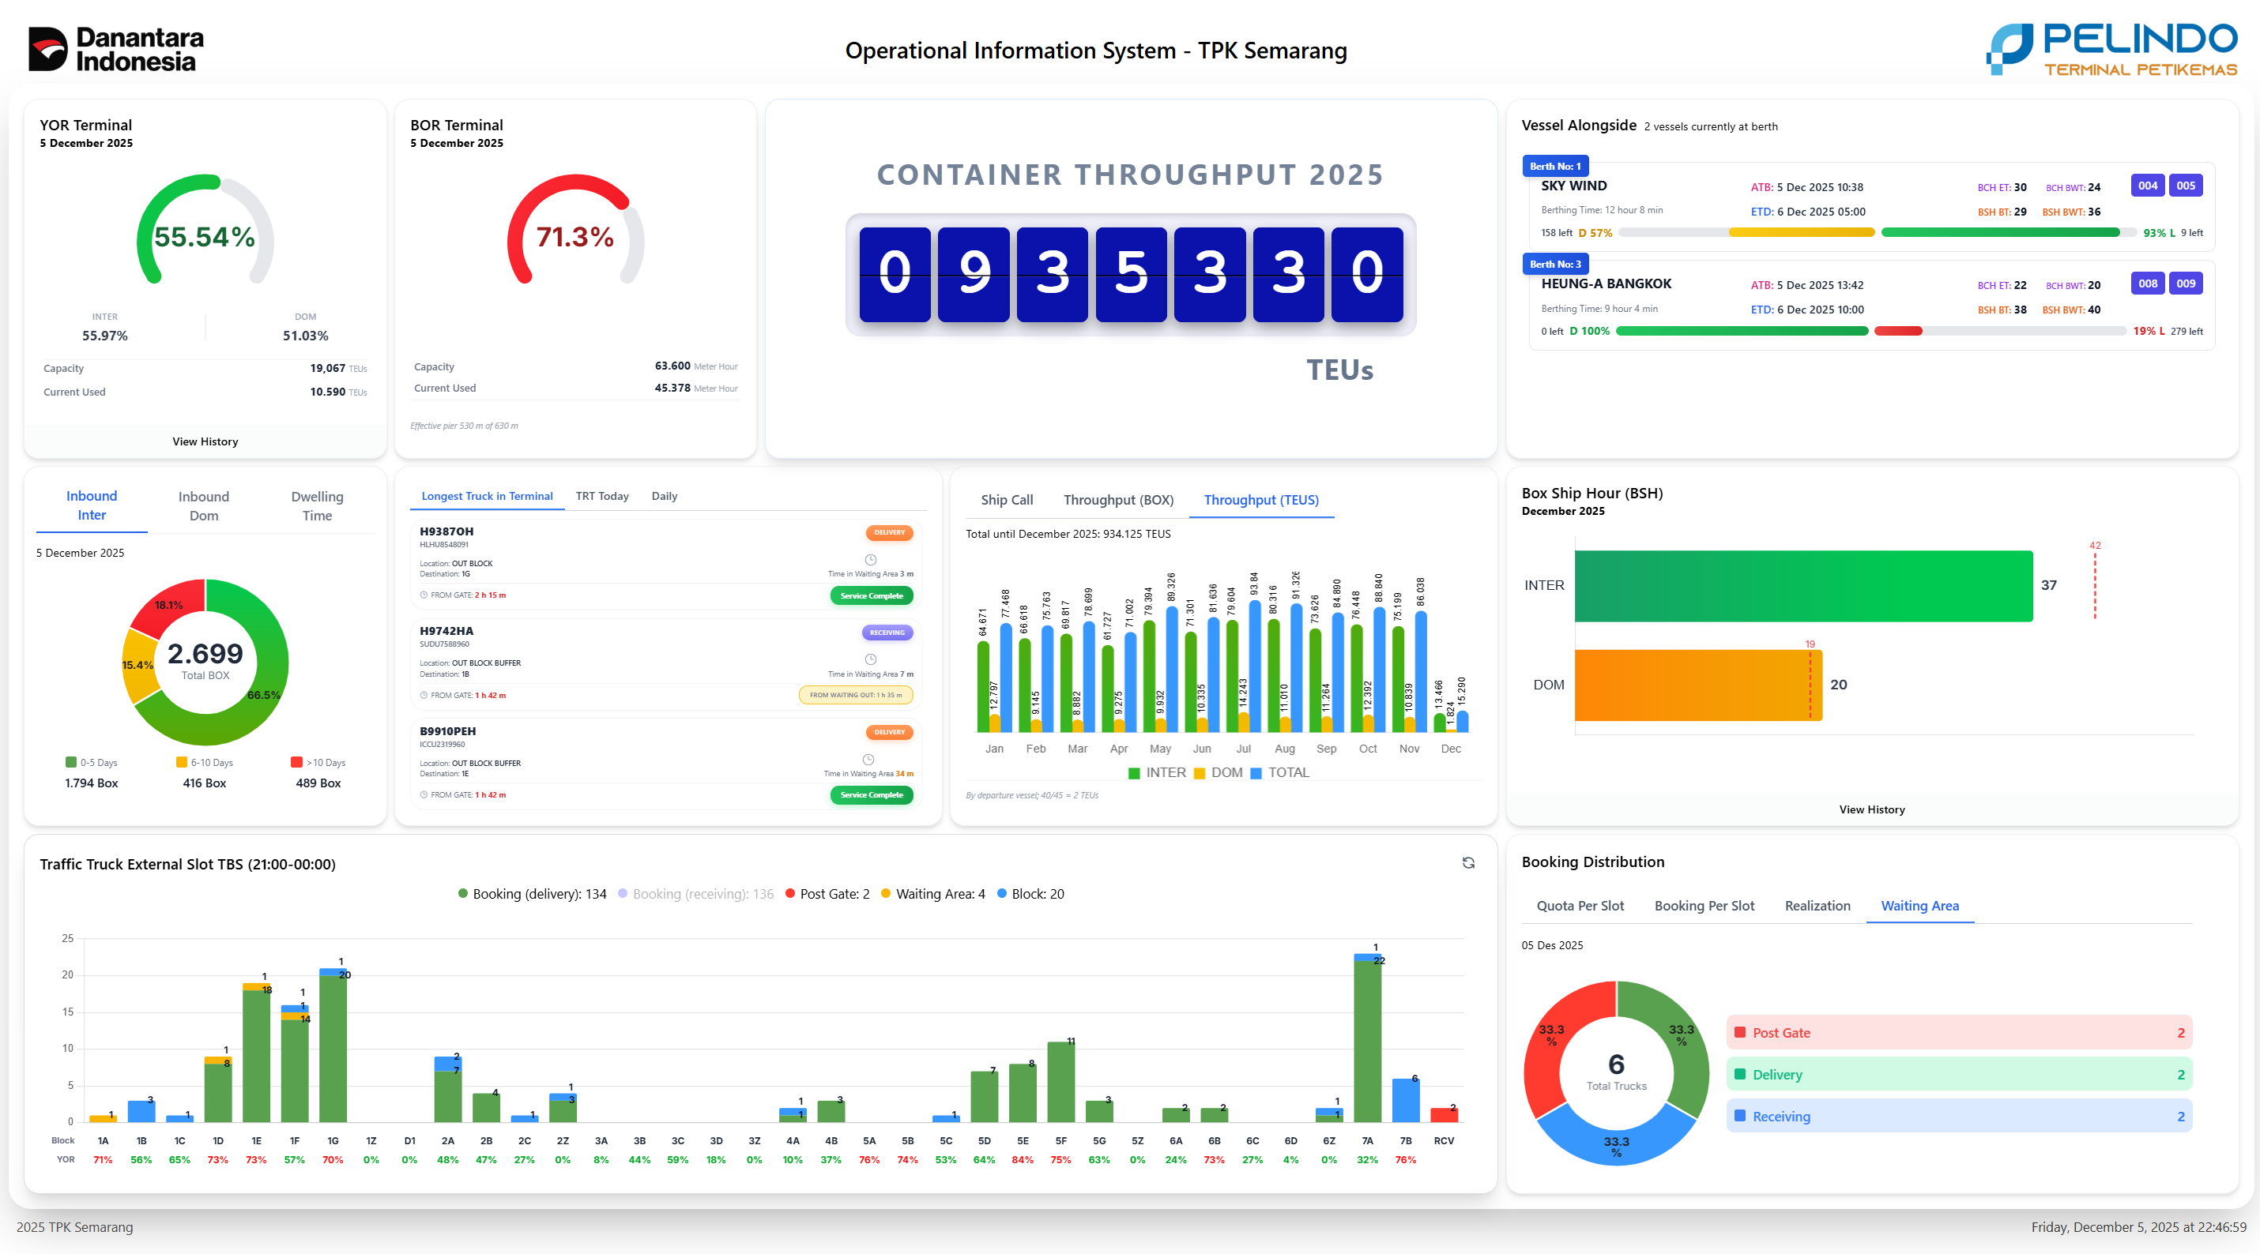The width and height of the screenshot is (2260, 1254).
Task: Click the Pelindo Terminal Petikemas logo
Action: click(x=2111, y=49)
